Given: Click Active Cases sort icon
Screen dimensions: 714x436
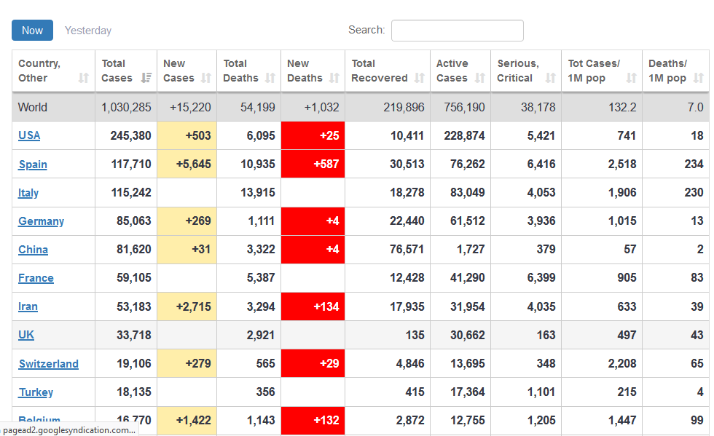Looking at the screenshot, I should point(480,78).
